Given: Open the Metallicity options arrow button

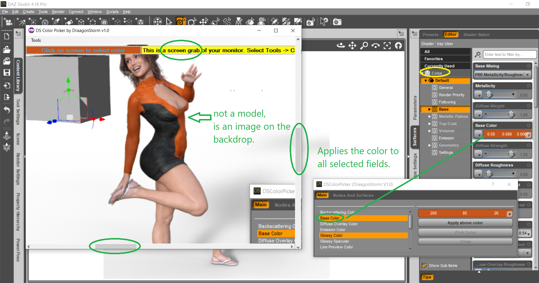Looking at the screenshot, I should click(x=478, y=95).
